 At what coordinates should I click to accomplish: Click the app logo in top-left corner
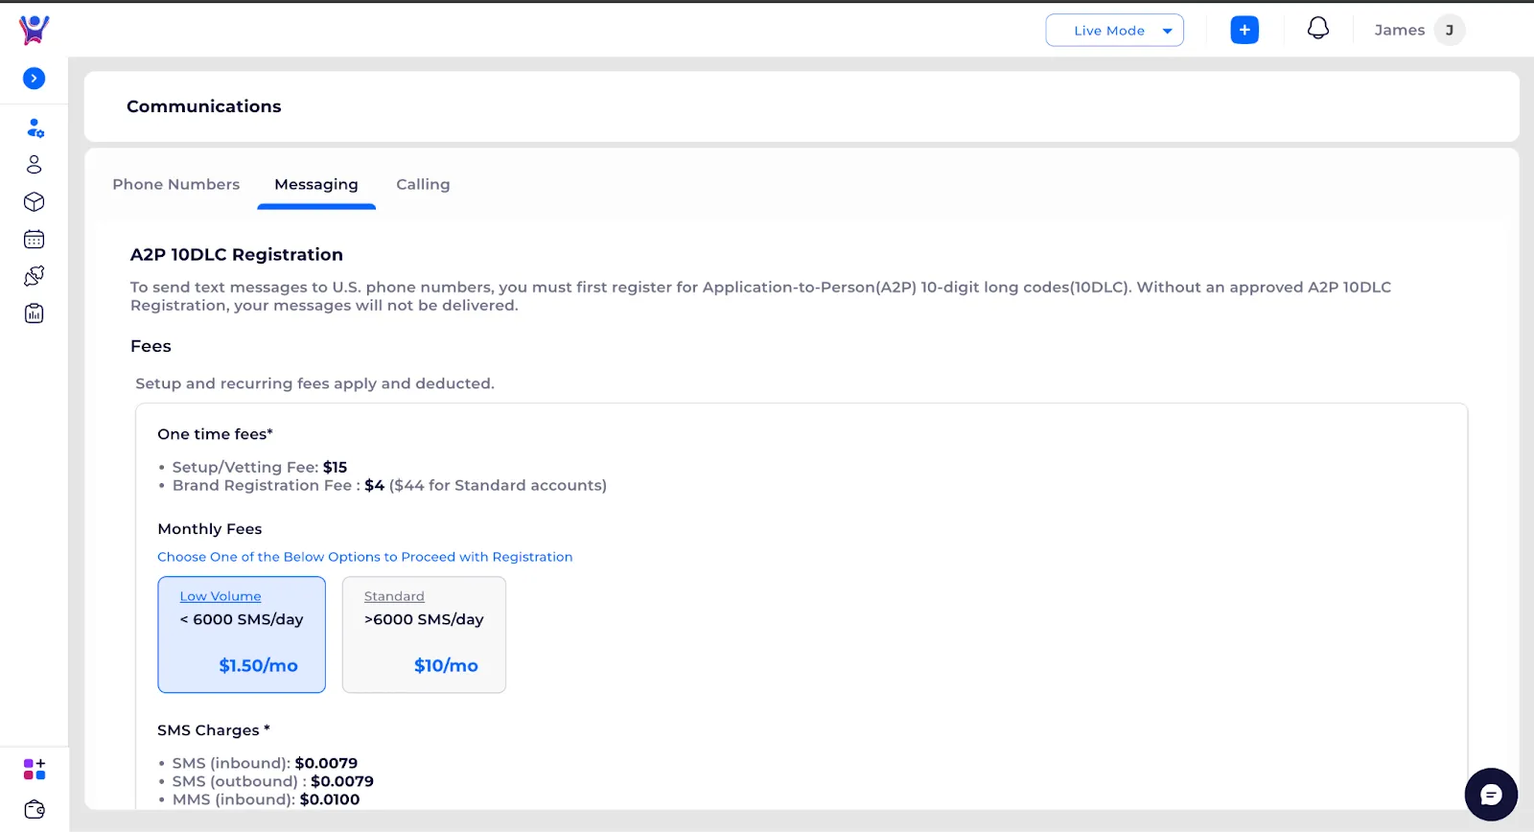(34, 30)
